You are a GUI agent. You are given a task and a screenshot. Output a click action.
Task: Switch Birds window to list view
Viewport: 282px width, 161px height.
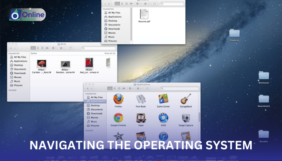pyautogui.click(x=38, y=48)
